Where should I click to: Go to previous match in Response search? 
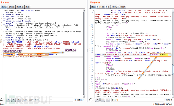coord(97,100)
